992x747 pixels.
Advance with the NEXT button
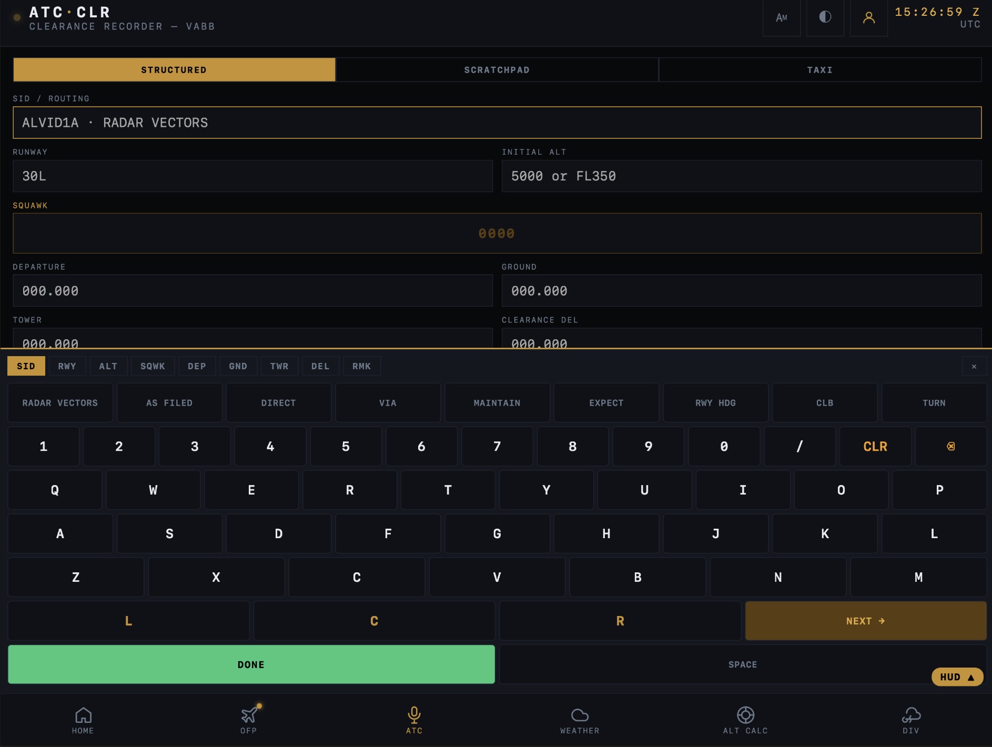pyautogui.click(x=866, y=621)
